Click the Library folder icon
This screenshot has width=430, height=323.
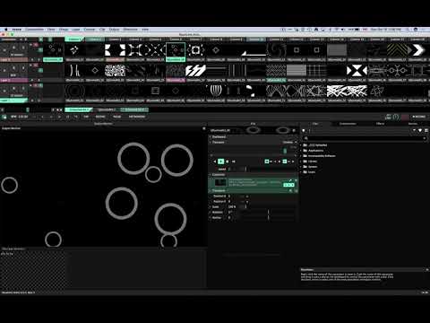pyautogui.click(x=305, y=161)
